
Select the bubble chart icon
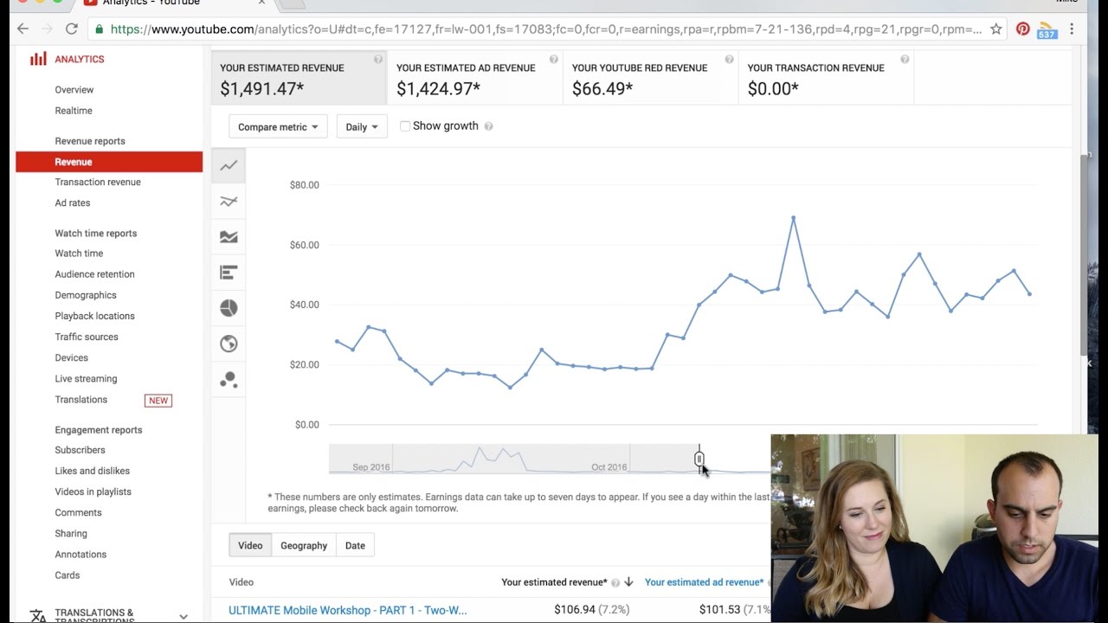pyautogui.click(x=229, y=380)
